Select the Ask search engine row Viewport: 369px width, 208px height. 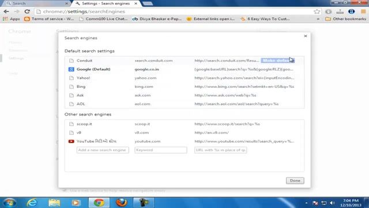pos(184,95)
